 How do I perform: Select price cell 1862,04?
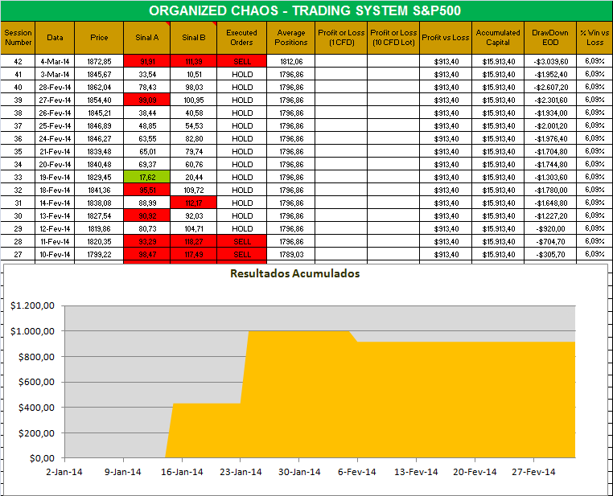pos(99,87)
